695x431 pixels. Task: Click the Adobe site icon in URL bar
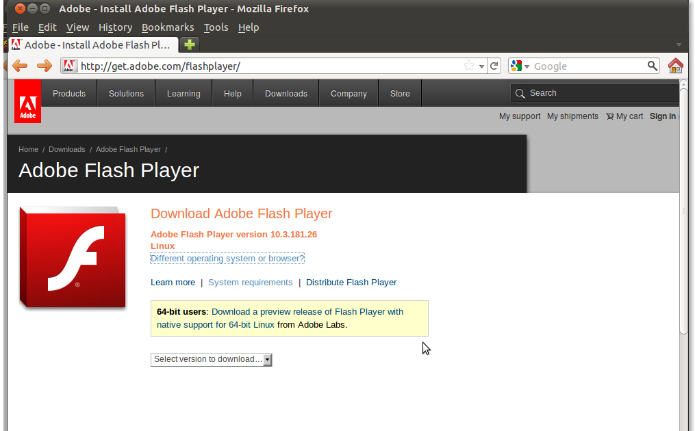(x=68, y=66)
